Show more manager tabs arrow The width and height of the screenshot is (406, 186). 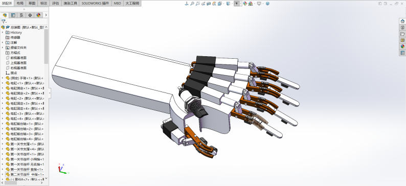point(46,15)
